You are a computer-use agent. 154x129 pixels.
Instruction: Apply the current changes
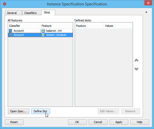119,122
